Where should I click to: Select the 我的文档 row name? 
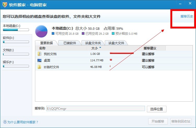tap(50, 54)
